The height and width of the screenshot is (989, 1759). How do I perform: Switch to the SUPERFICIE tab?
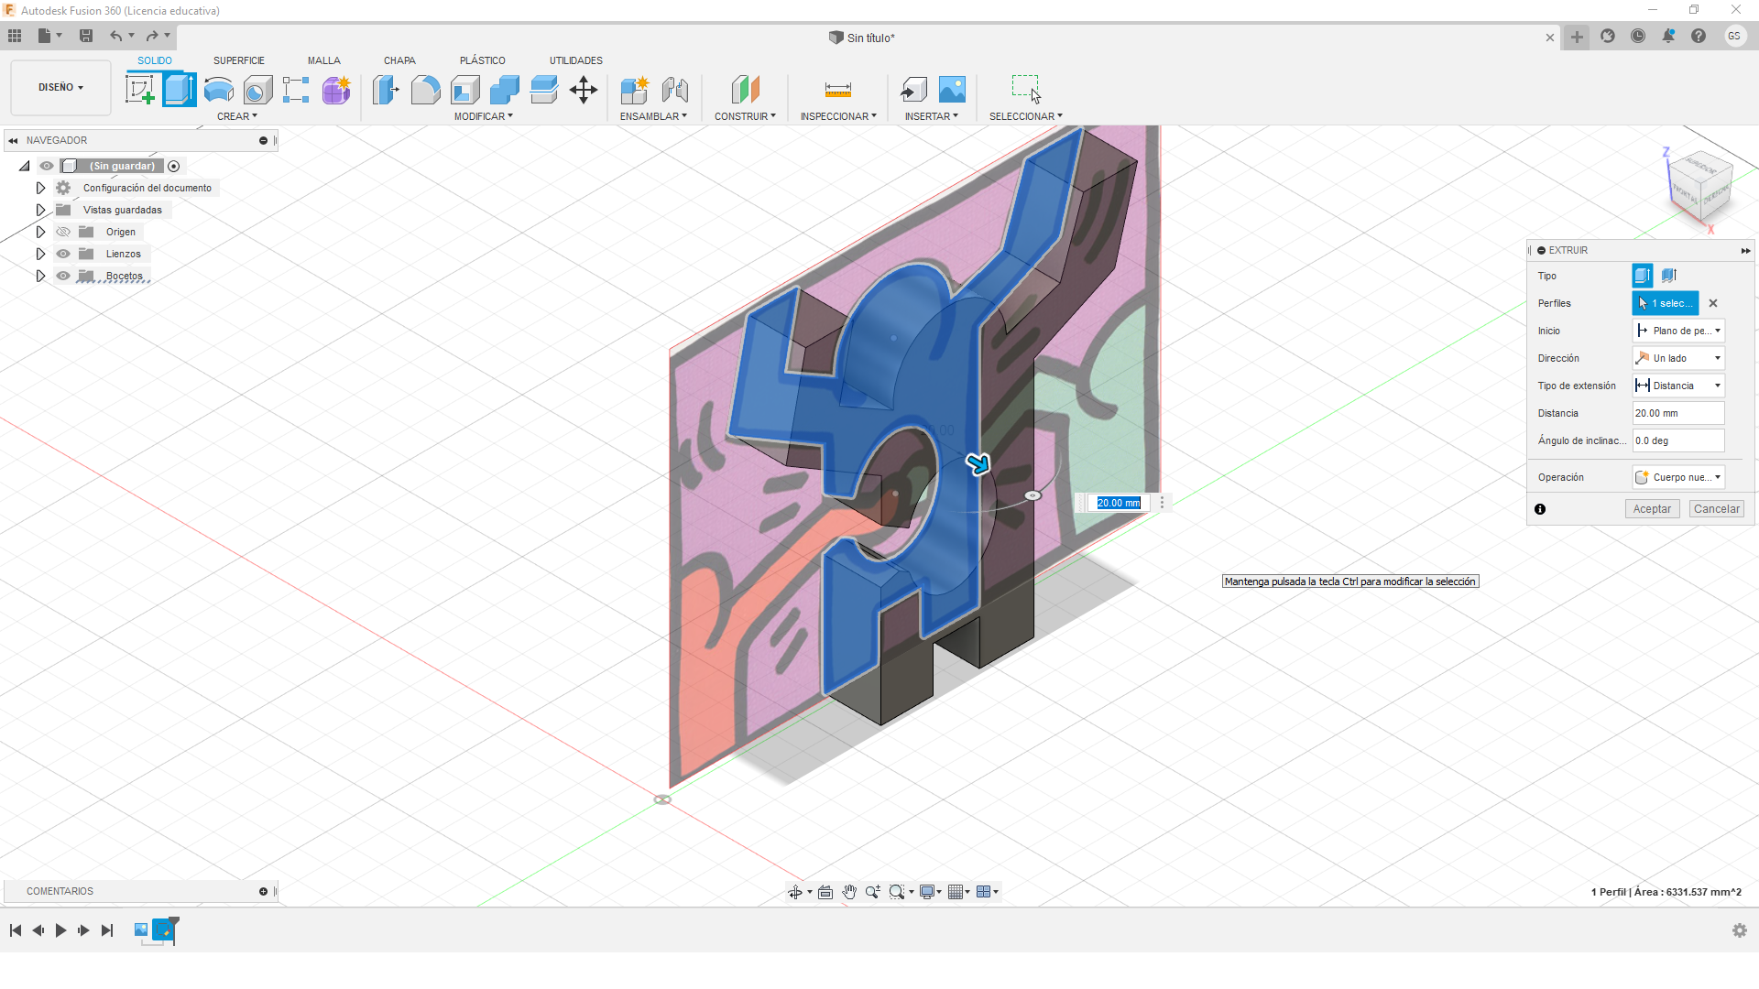point(239,60)
